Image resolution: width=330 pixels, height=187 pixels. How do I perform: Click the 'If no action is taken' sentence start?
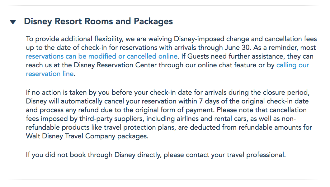point(55,93)
